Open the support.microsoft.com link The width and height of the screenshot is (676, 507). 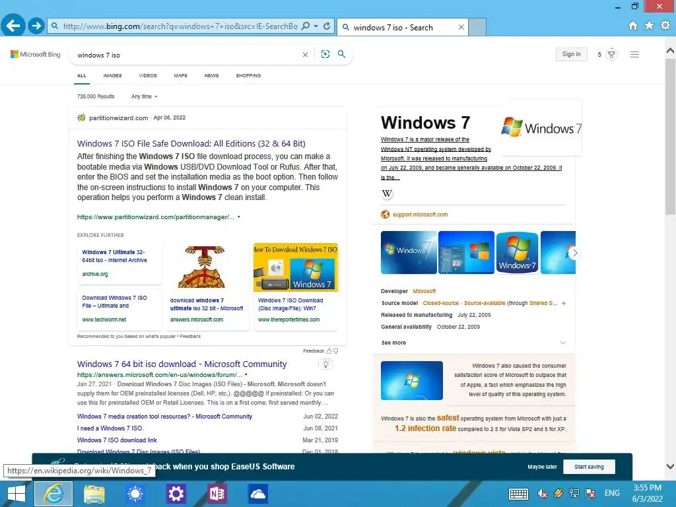(x=421, y=215)
